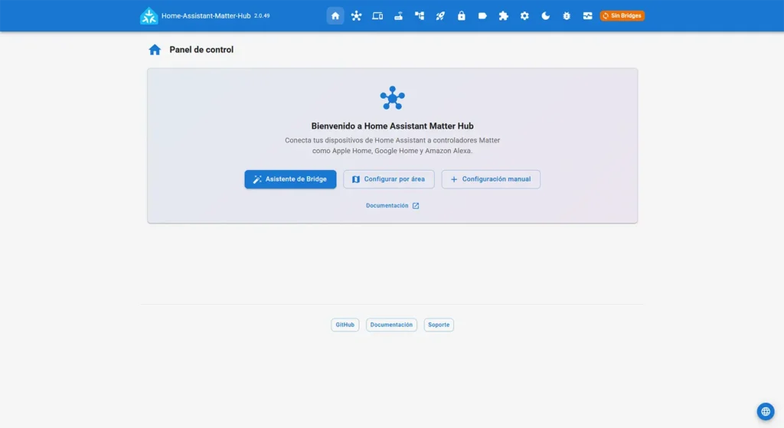The height and width of the screenshot is (428, 784).
Task: Open the padlock icon in navbar
Action: coord(462,16)
